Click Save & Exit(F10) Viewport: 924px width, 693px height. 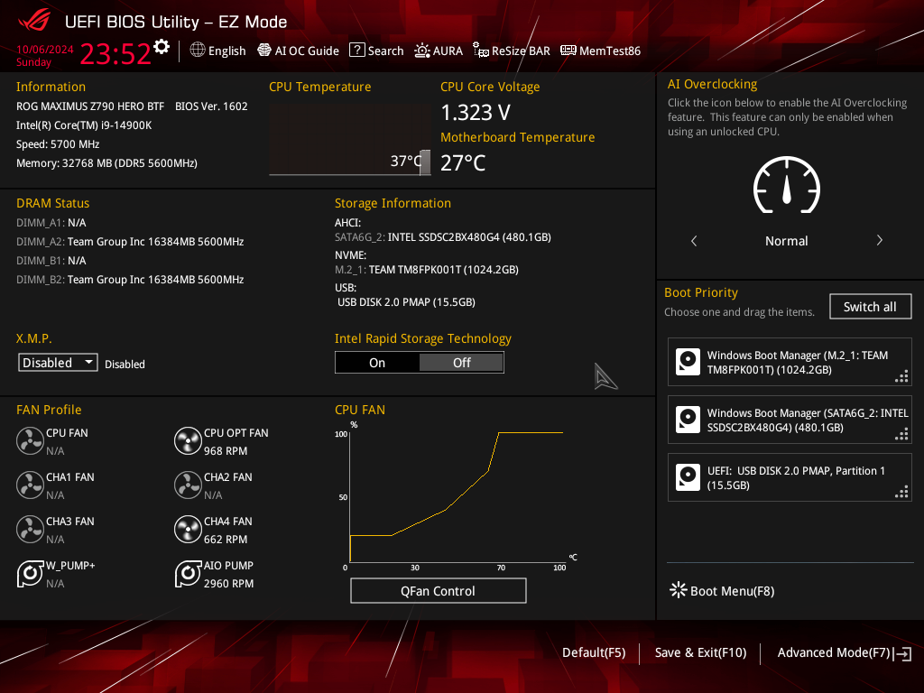700,652
